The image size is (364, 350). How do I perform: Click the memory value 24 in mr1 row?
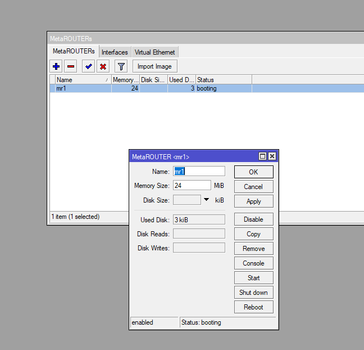tap(125, 88)
